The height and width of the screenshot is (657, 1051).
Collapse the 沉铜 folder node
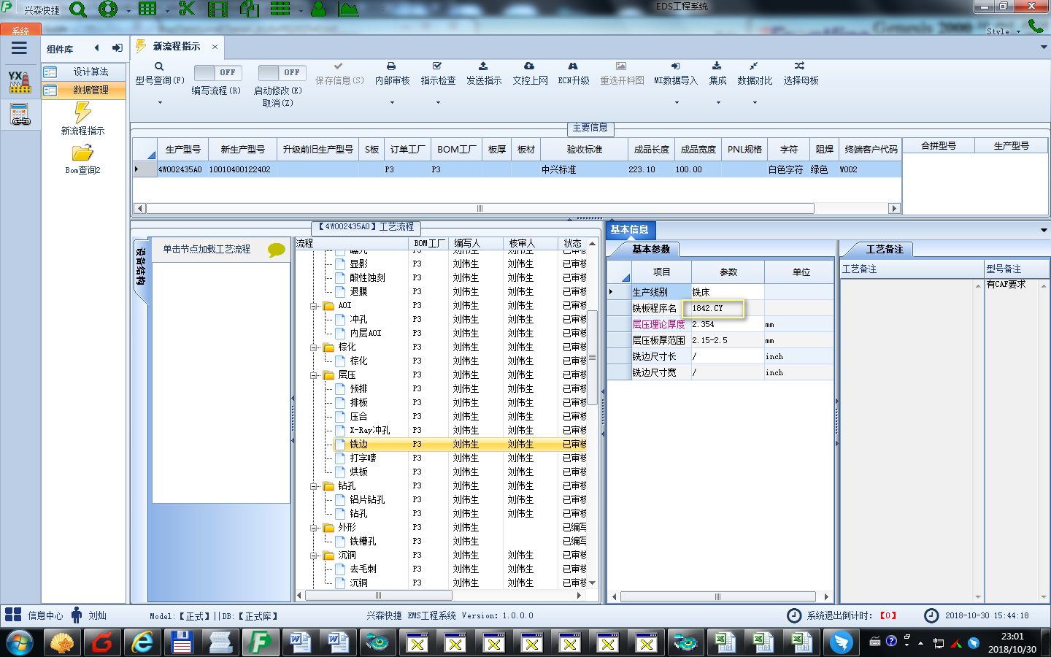(x=314, y=556)
